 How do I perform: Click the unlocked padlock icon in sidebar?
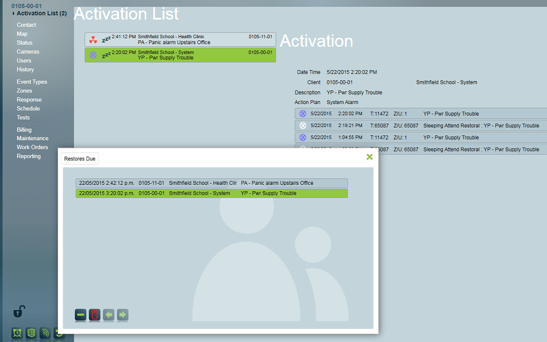pyautogui.click(x=19, y=311)
